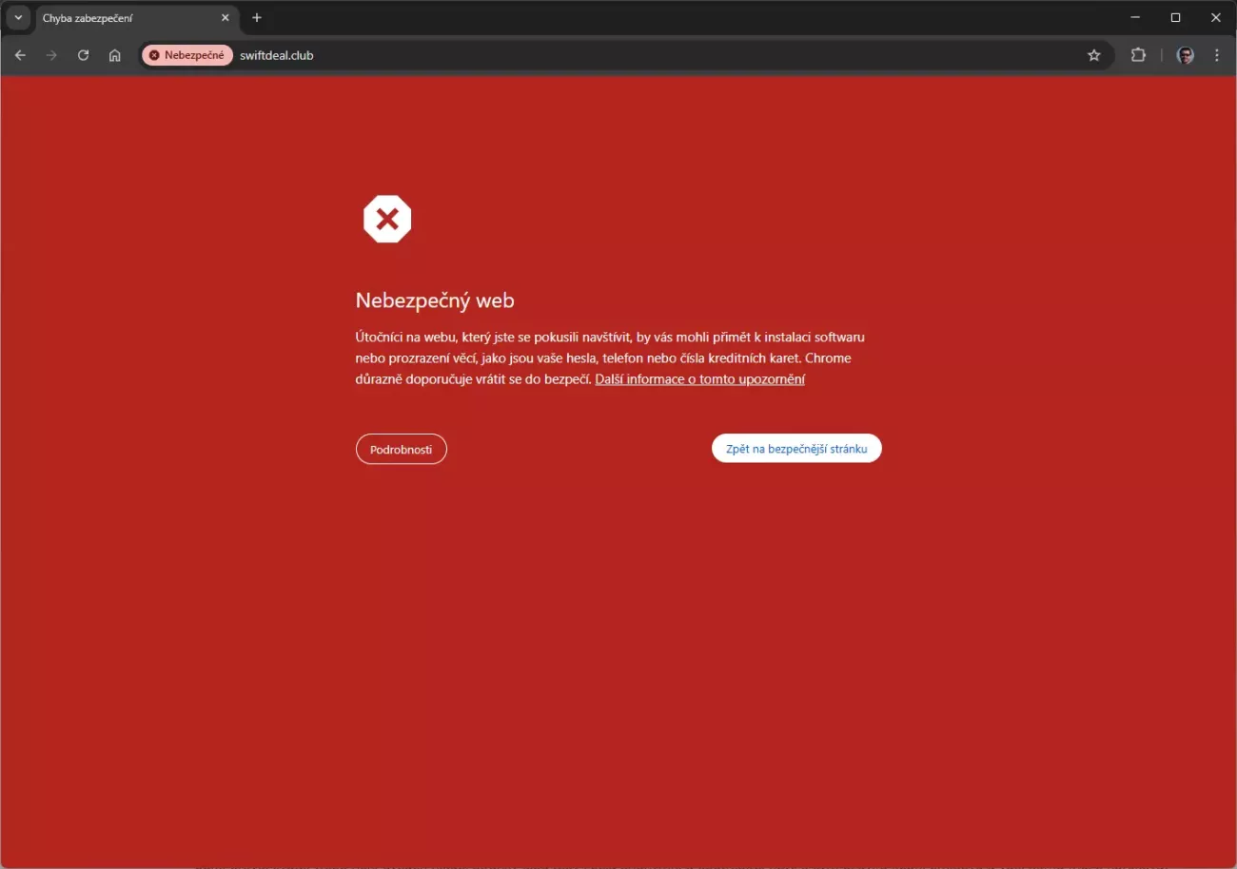Close the "Chyba zabezpečení" tab
This screenshot has height=869, width=1237.
coord(226,18)
